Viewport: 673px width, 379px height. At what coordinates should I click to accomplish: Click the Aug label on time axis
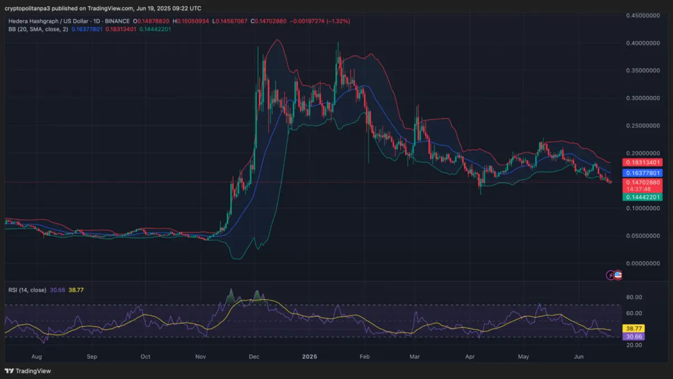(x=38, y=356)
